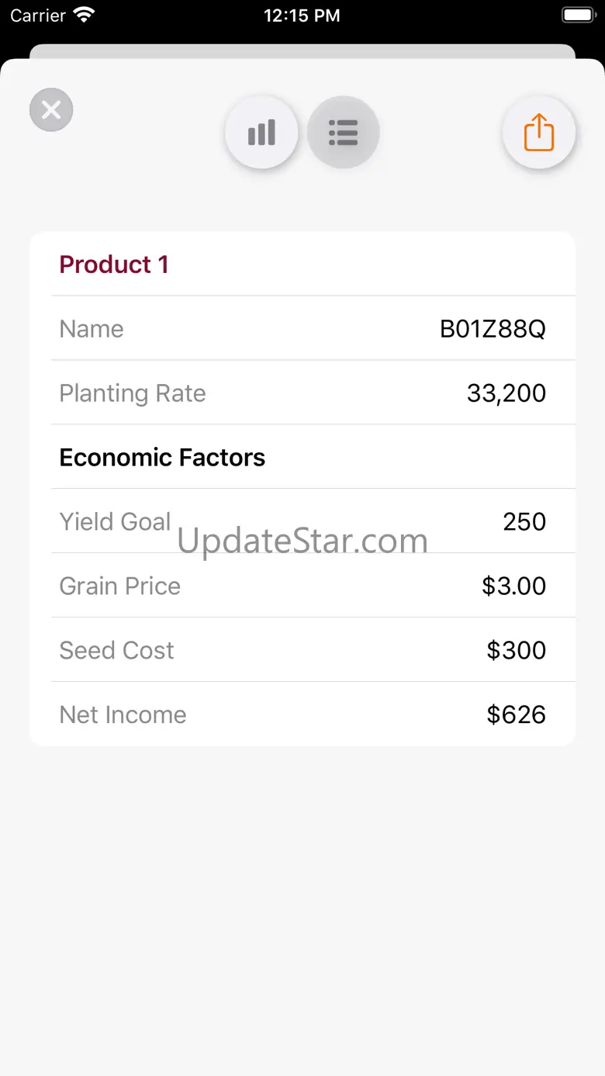Tap the yield goal value 250

tap(524, 522)
